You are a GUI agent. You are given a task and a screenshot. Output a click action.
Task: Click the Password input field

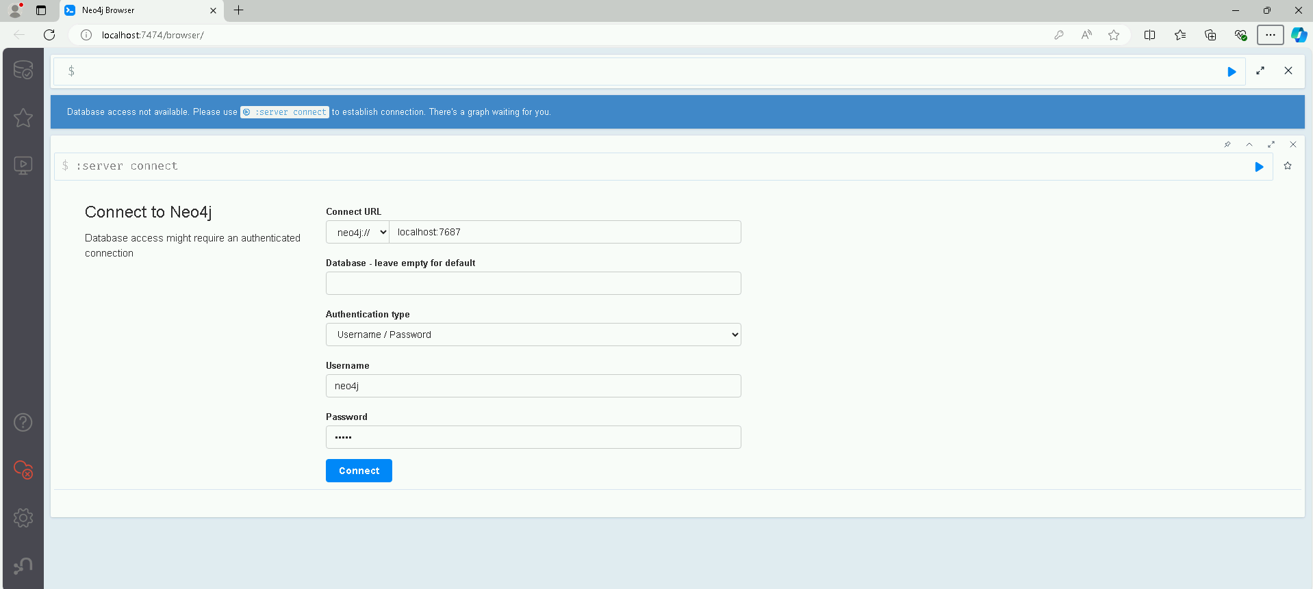tap(533, 437)
